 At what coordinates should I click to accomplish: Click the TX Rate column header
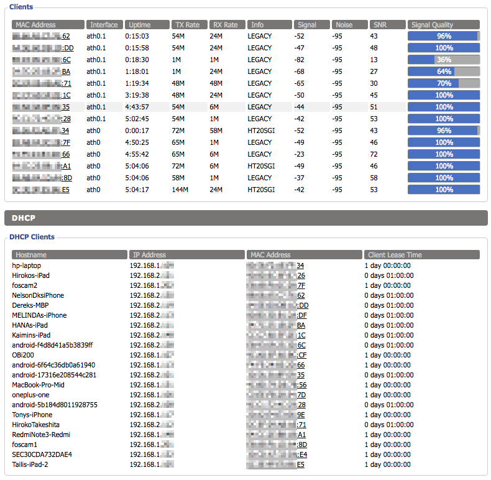click(188, 25)
